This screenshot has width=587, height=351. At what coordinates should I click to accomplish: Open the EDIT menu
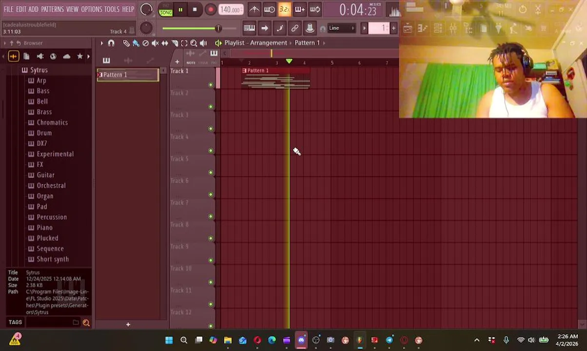point(21,9)
